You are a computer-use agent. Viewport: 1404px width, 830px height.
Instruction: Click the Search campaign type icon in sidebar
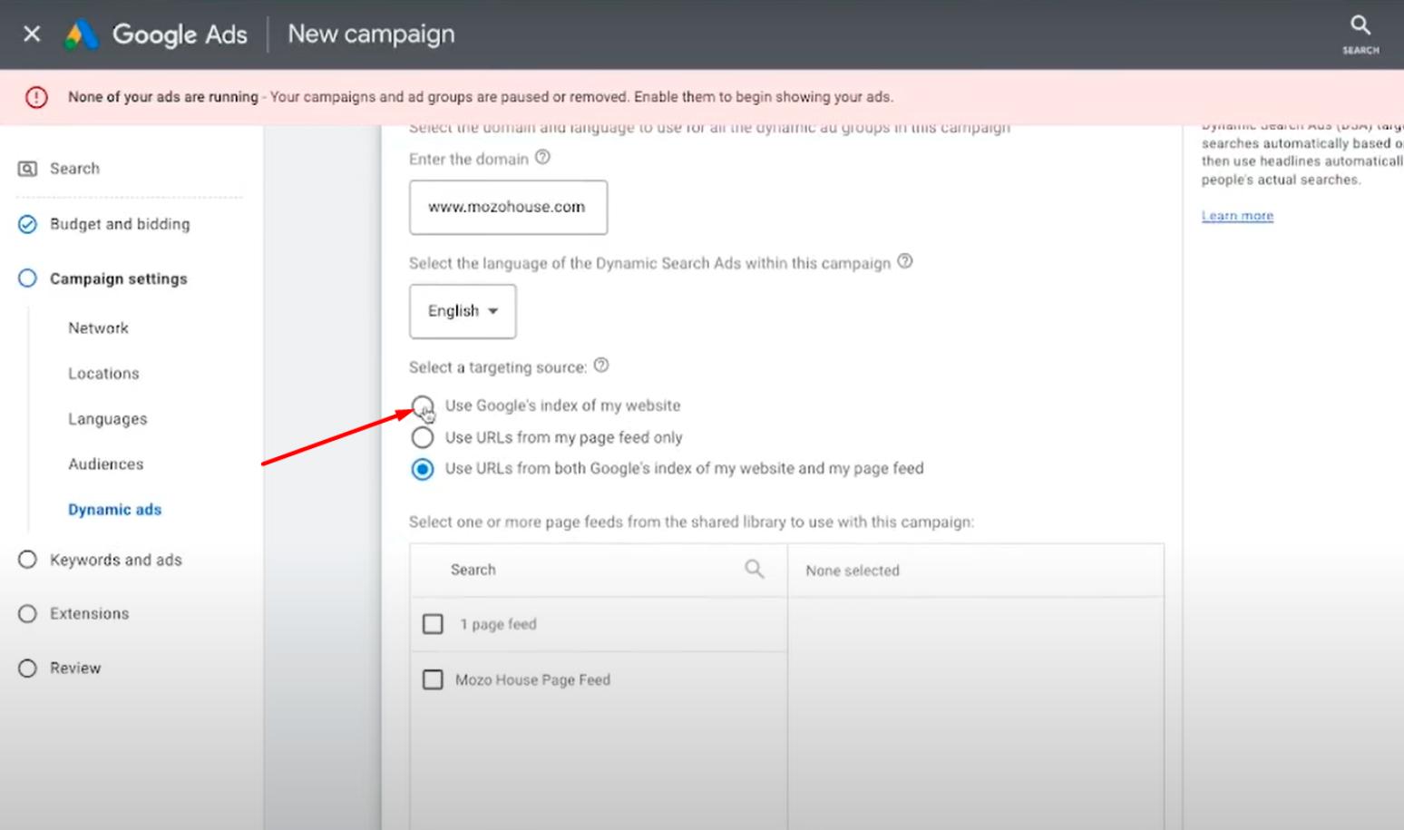click(x=28, y=169)
